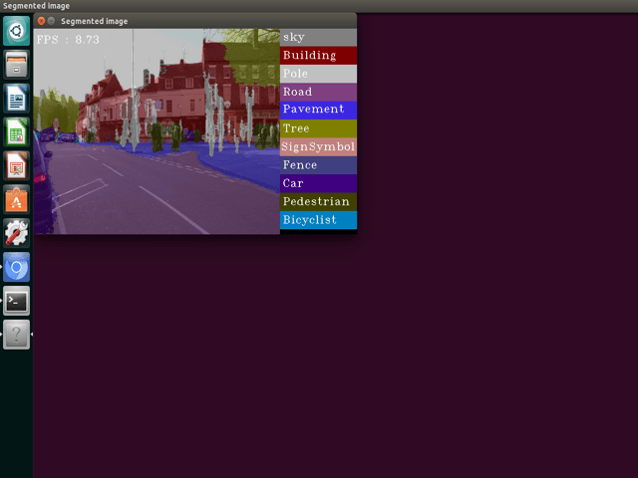
Task: Click the FPS : 8.73 readout
Action: (68, 40)
